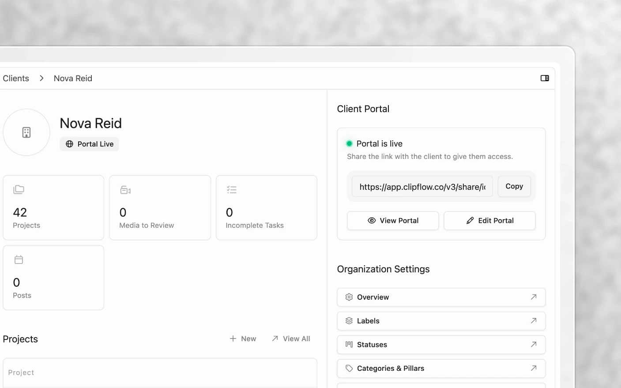Click the Portal Live badge
This screenshot has width=621, height=388.
point(90,144)
